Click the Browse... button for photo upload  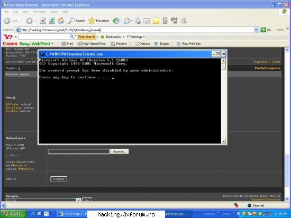point(120,151)
